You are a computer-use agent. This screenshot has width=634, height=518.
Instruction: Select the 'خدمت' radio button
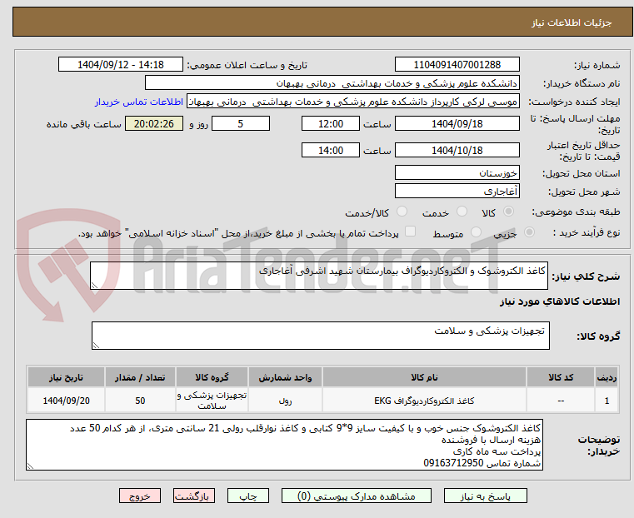click(x=462, y=212)
